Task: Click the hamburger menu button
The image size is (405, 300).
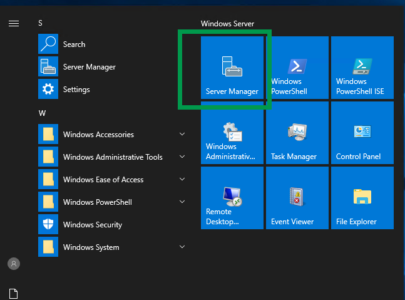Action: pos(14,23)
